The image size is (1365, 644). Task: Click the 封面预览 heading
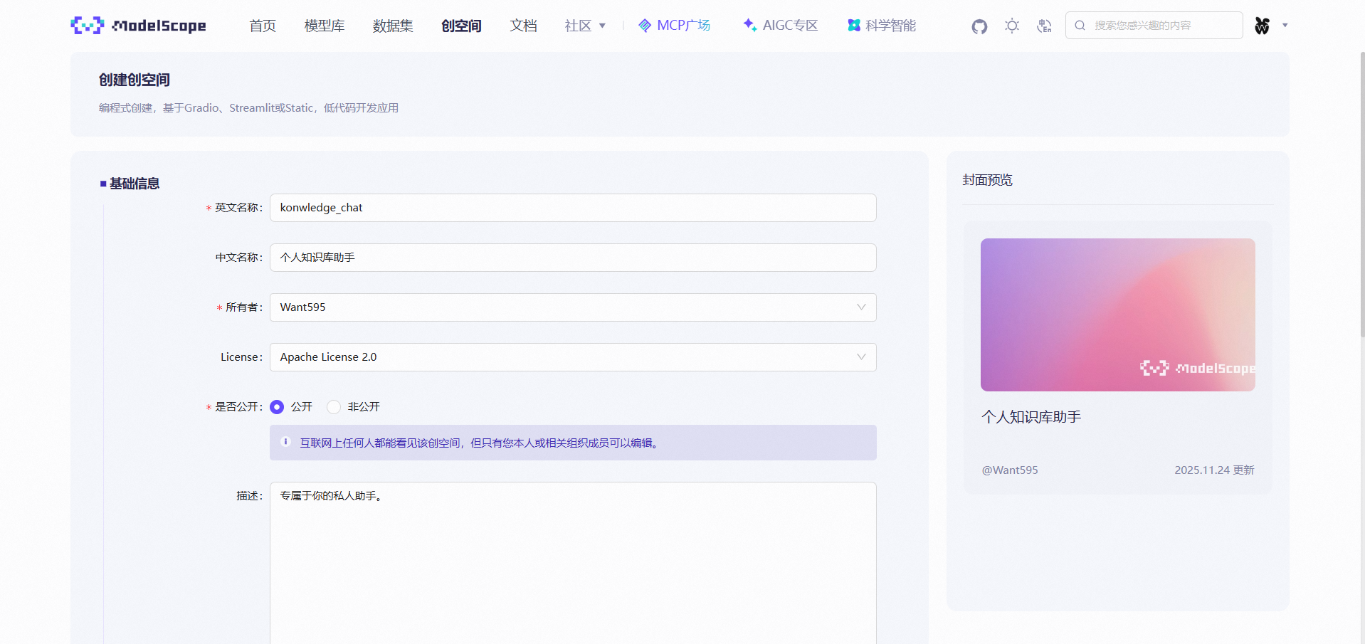coord(987,180)
